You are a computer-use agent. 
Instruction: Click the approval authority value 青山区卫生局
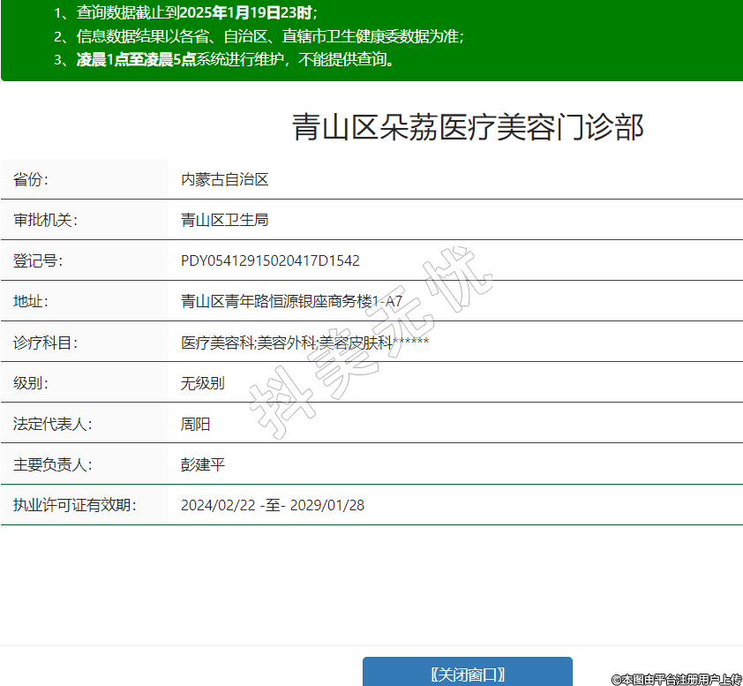click(x=224, y=220)
